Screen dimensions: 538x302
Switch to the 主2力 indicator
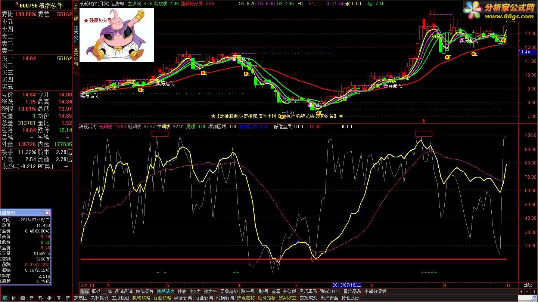click(x=195, y=292)
